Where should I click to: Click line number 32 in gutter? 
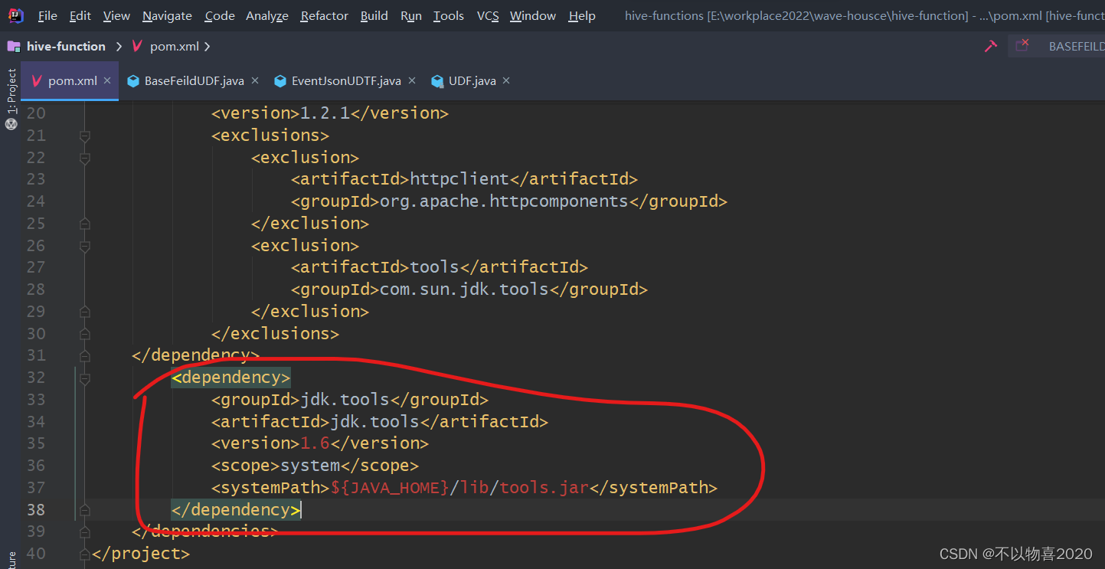point(35,378)
